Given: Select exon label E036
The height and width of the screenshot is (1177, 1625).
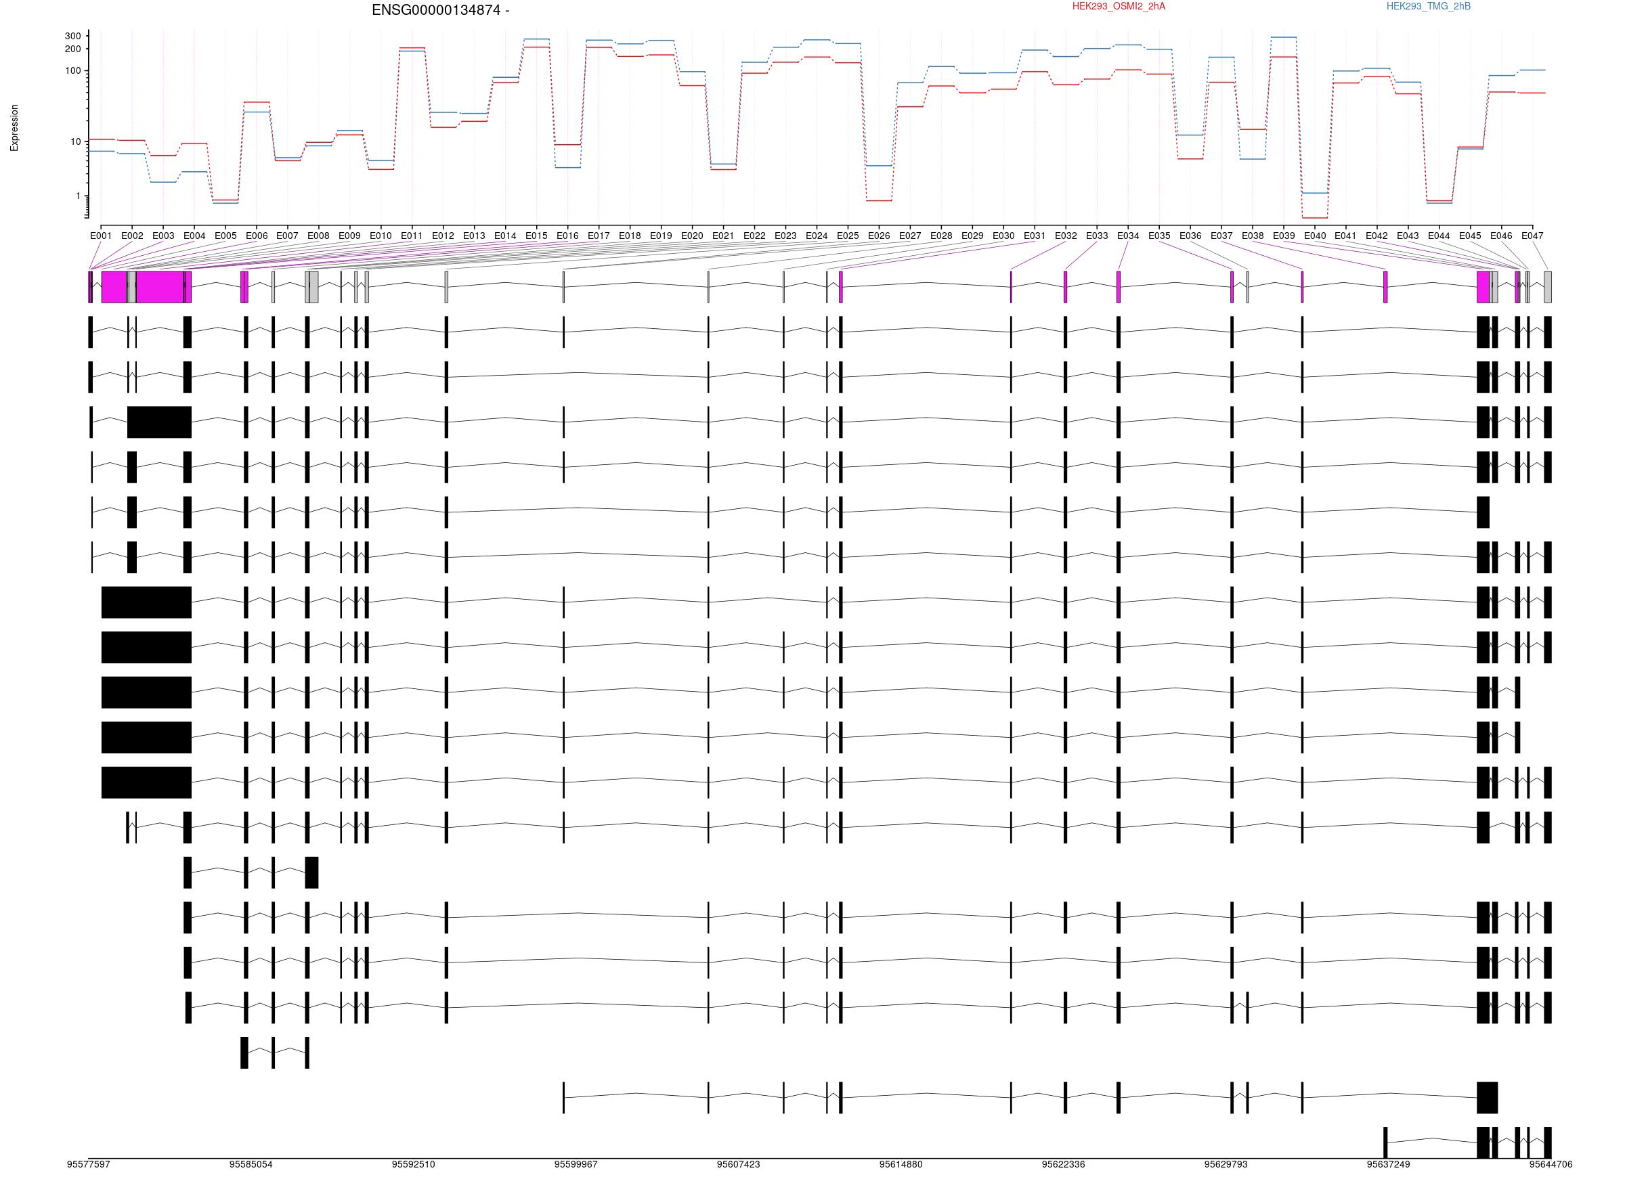Looking at the screenshot, I should (1190, 236).
